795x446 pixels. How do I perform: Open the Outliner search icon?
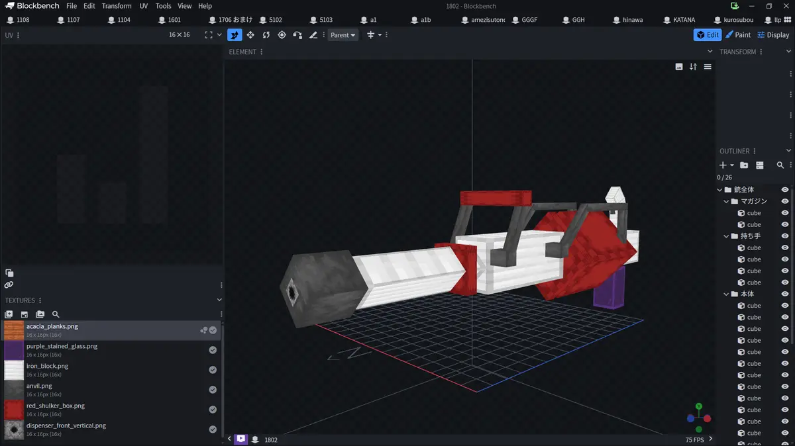click(780, 165)
